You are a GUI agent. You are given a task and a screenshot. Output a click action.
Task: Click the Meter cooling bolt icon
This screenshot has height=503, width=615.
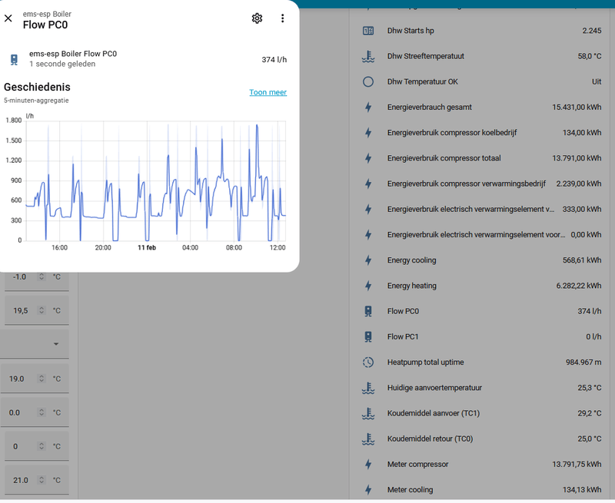coord(368,490)
